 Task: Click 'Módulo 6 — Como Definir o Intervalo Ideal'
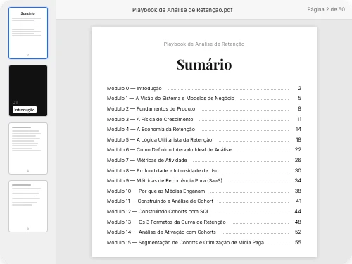[169, 150]
